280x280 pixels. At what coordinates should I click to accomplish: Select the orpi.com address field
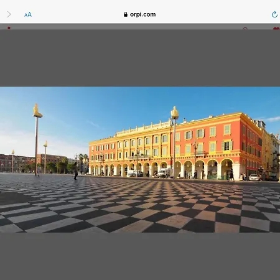pyautogui.click(x=139, y=14)
